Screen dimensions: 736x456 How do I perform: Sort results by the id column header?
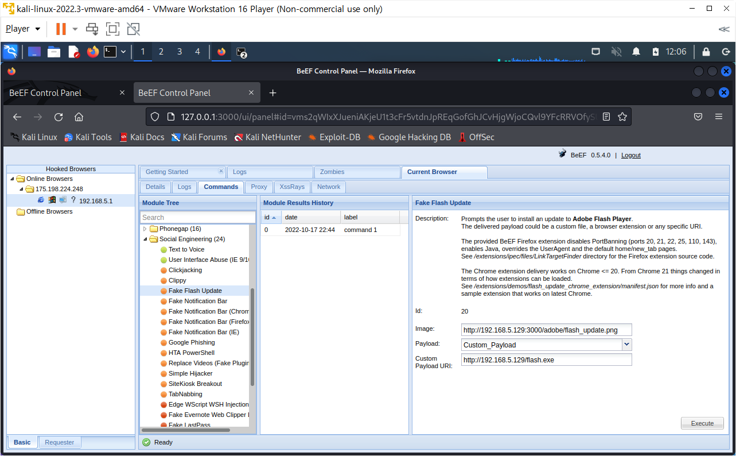point(271,217)
